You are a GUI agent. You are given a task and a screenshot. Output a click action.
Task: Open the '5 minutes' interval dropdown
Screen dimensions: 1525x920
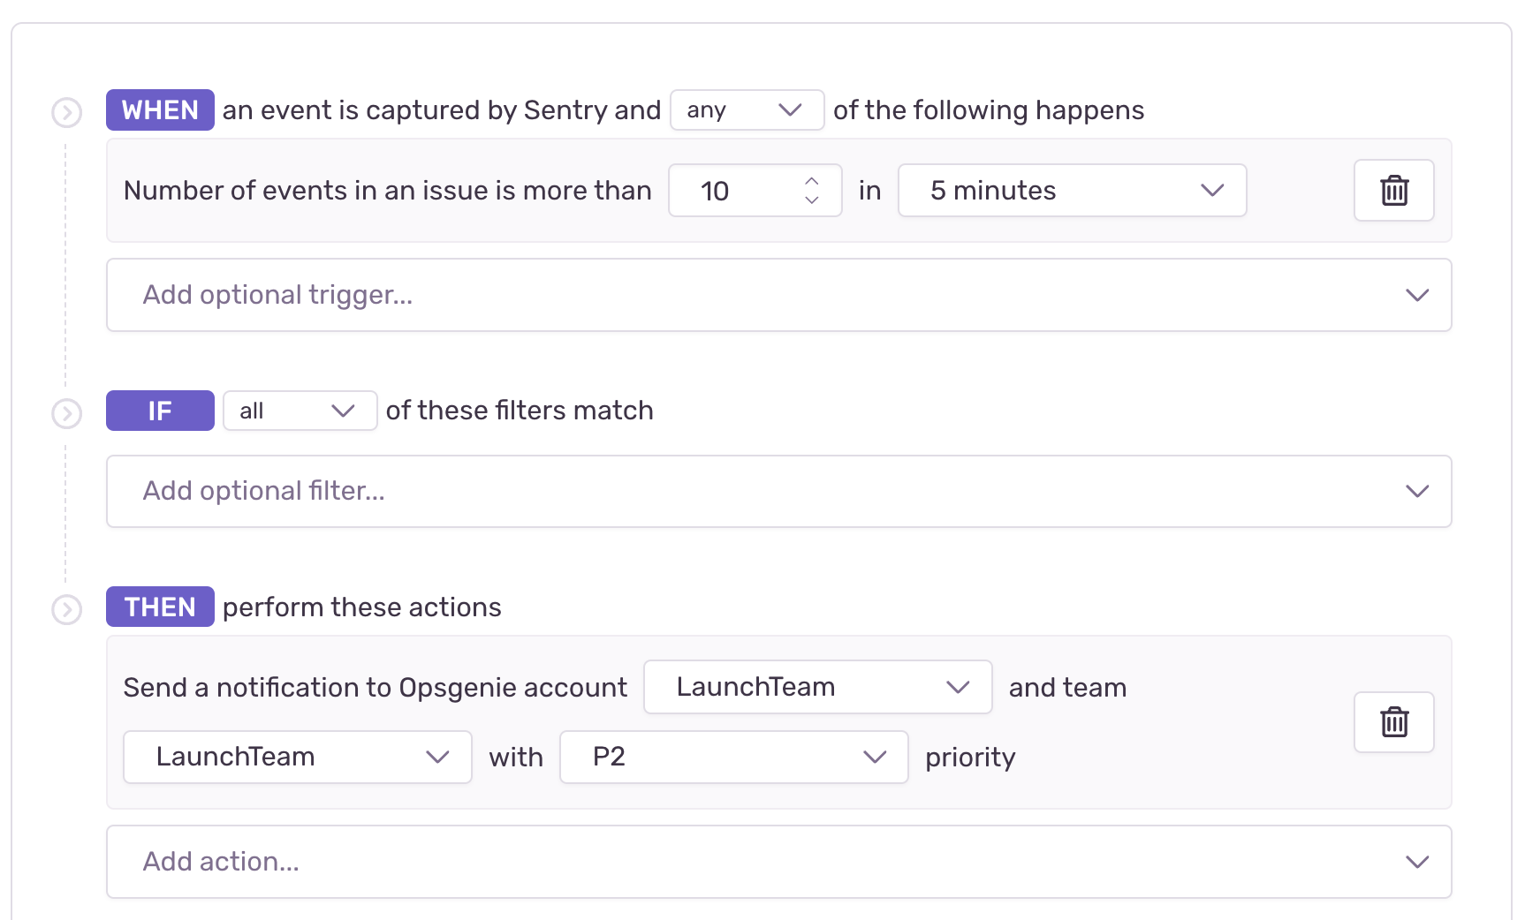click(1072, 191)
